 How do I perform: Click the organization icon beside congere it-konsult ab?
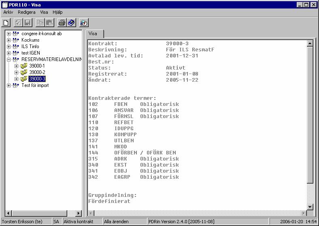point(16,34)
